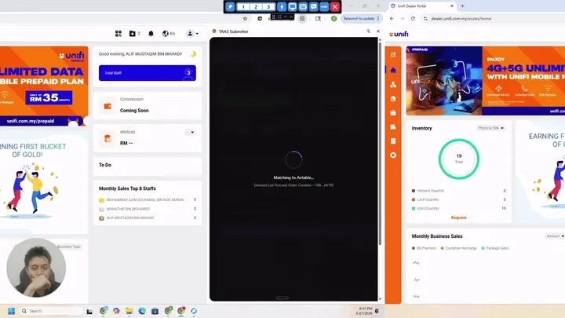
Task: Pin the TAAS Submitter panel
Action: click(369, 31)
